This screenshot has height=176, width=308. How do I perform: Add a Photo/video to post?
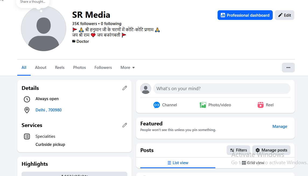pyautogui.click(x=215, y=105)
